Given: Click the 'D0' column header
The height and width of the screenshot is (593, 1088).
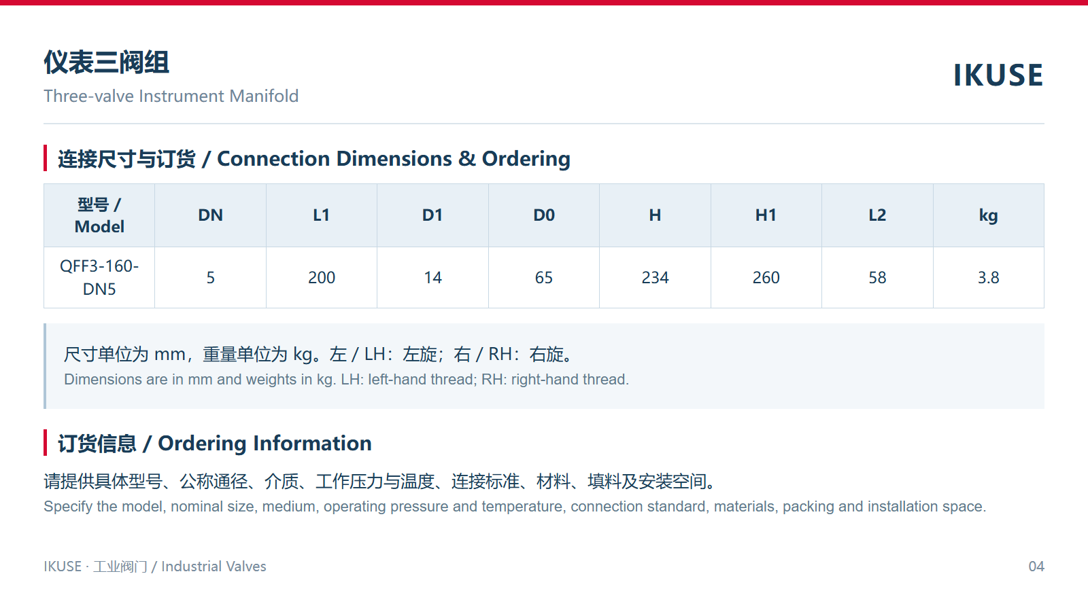Looking at the screenshot, I should pos(544,215).
